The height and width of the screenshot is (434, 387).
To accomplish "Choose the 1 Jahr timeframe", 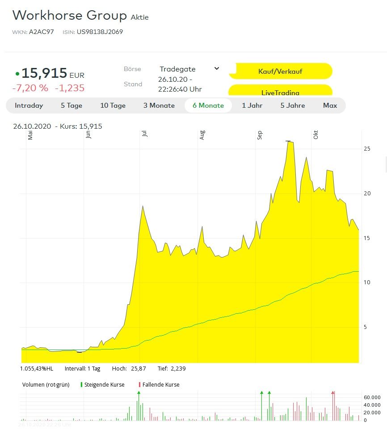I will pos(252,105).
